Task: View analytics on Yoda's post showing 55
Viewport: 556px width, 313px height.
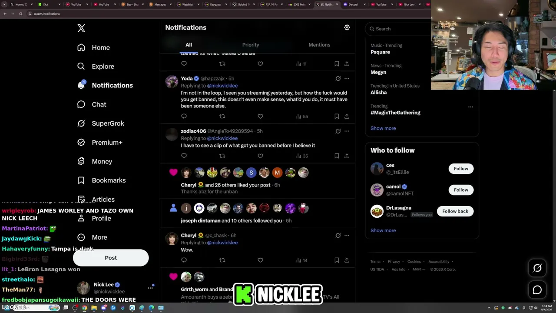Action: coord(302,117)
